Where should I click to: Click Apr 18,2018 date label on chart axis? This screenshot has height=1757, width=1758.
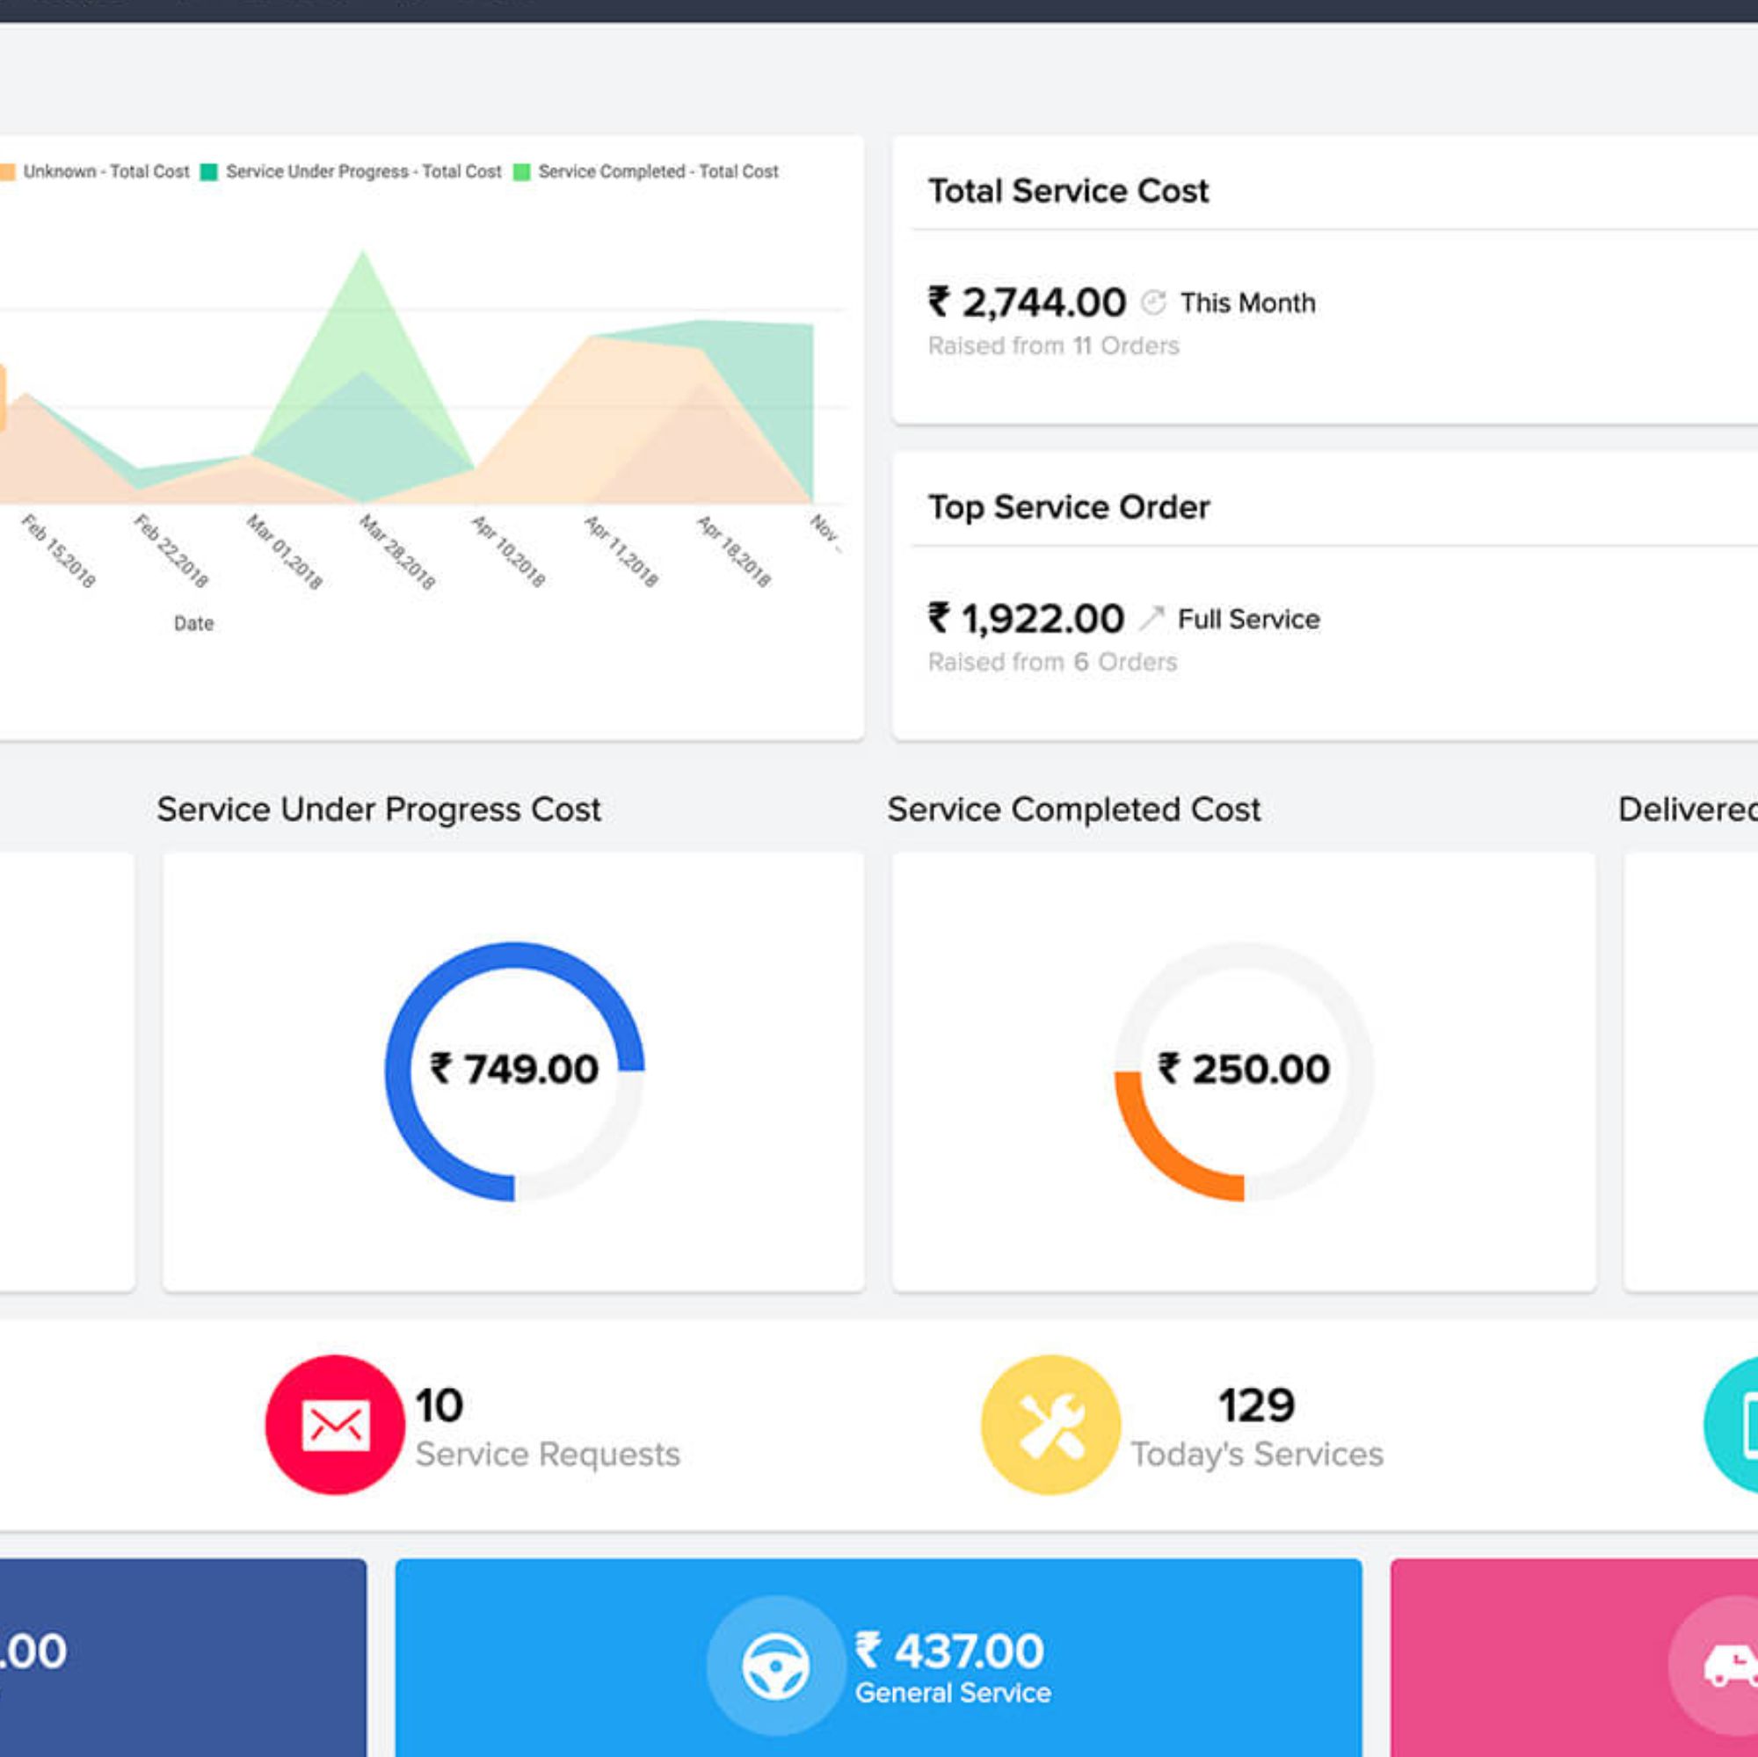[733, 551]
